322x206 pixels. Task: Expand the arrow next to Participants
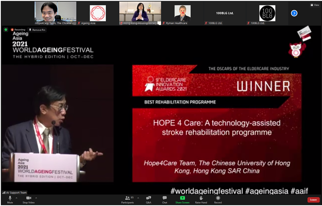coord(138,198)
